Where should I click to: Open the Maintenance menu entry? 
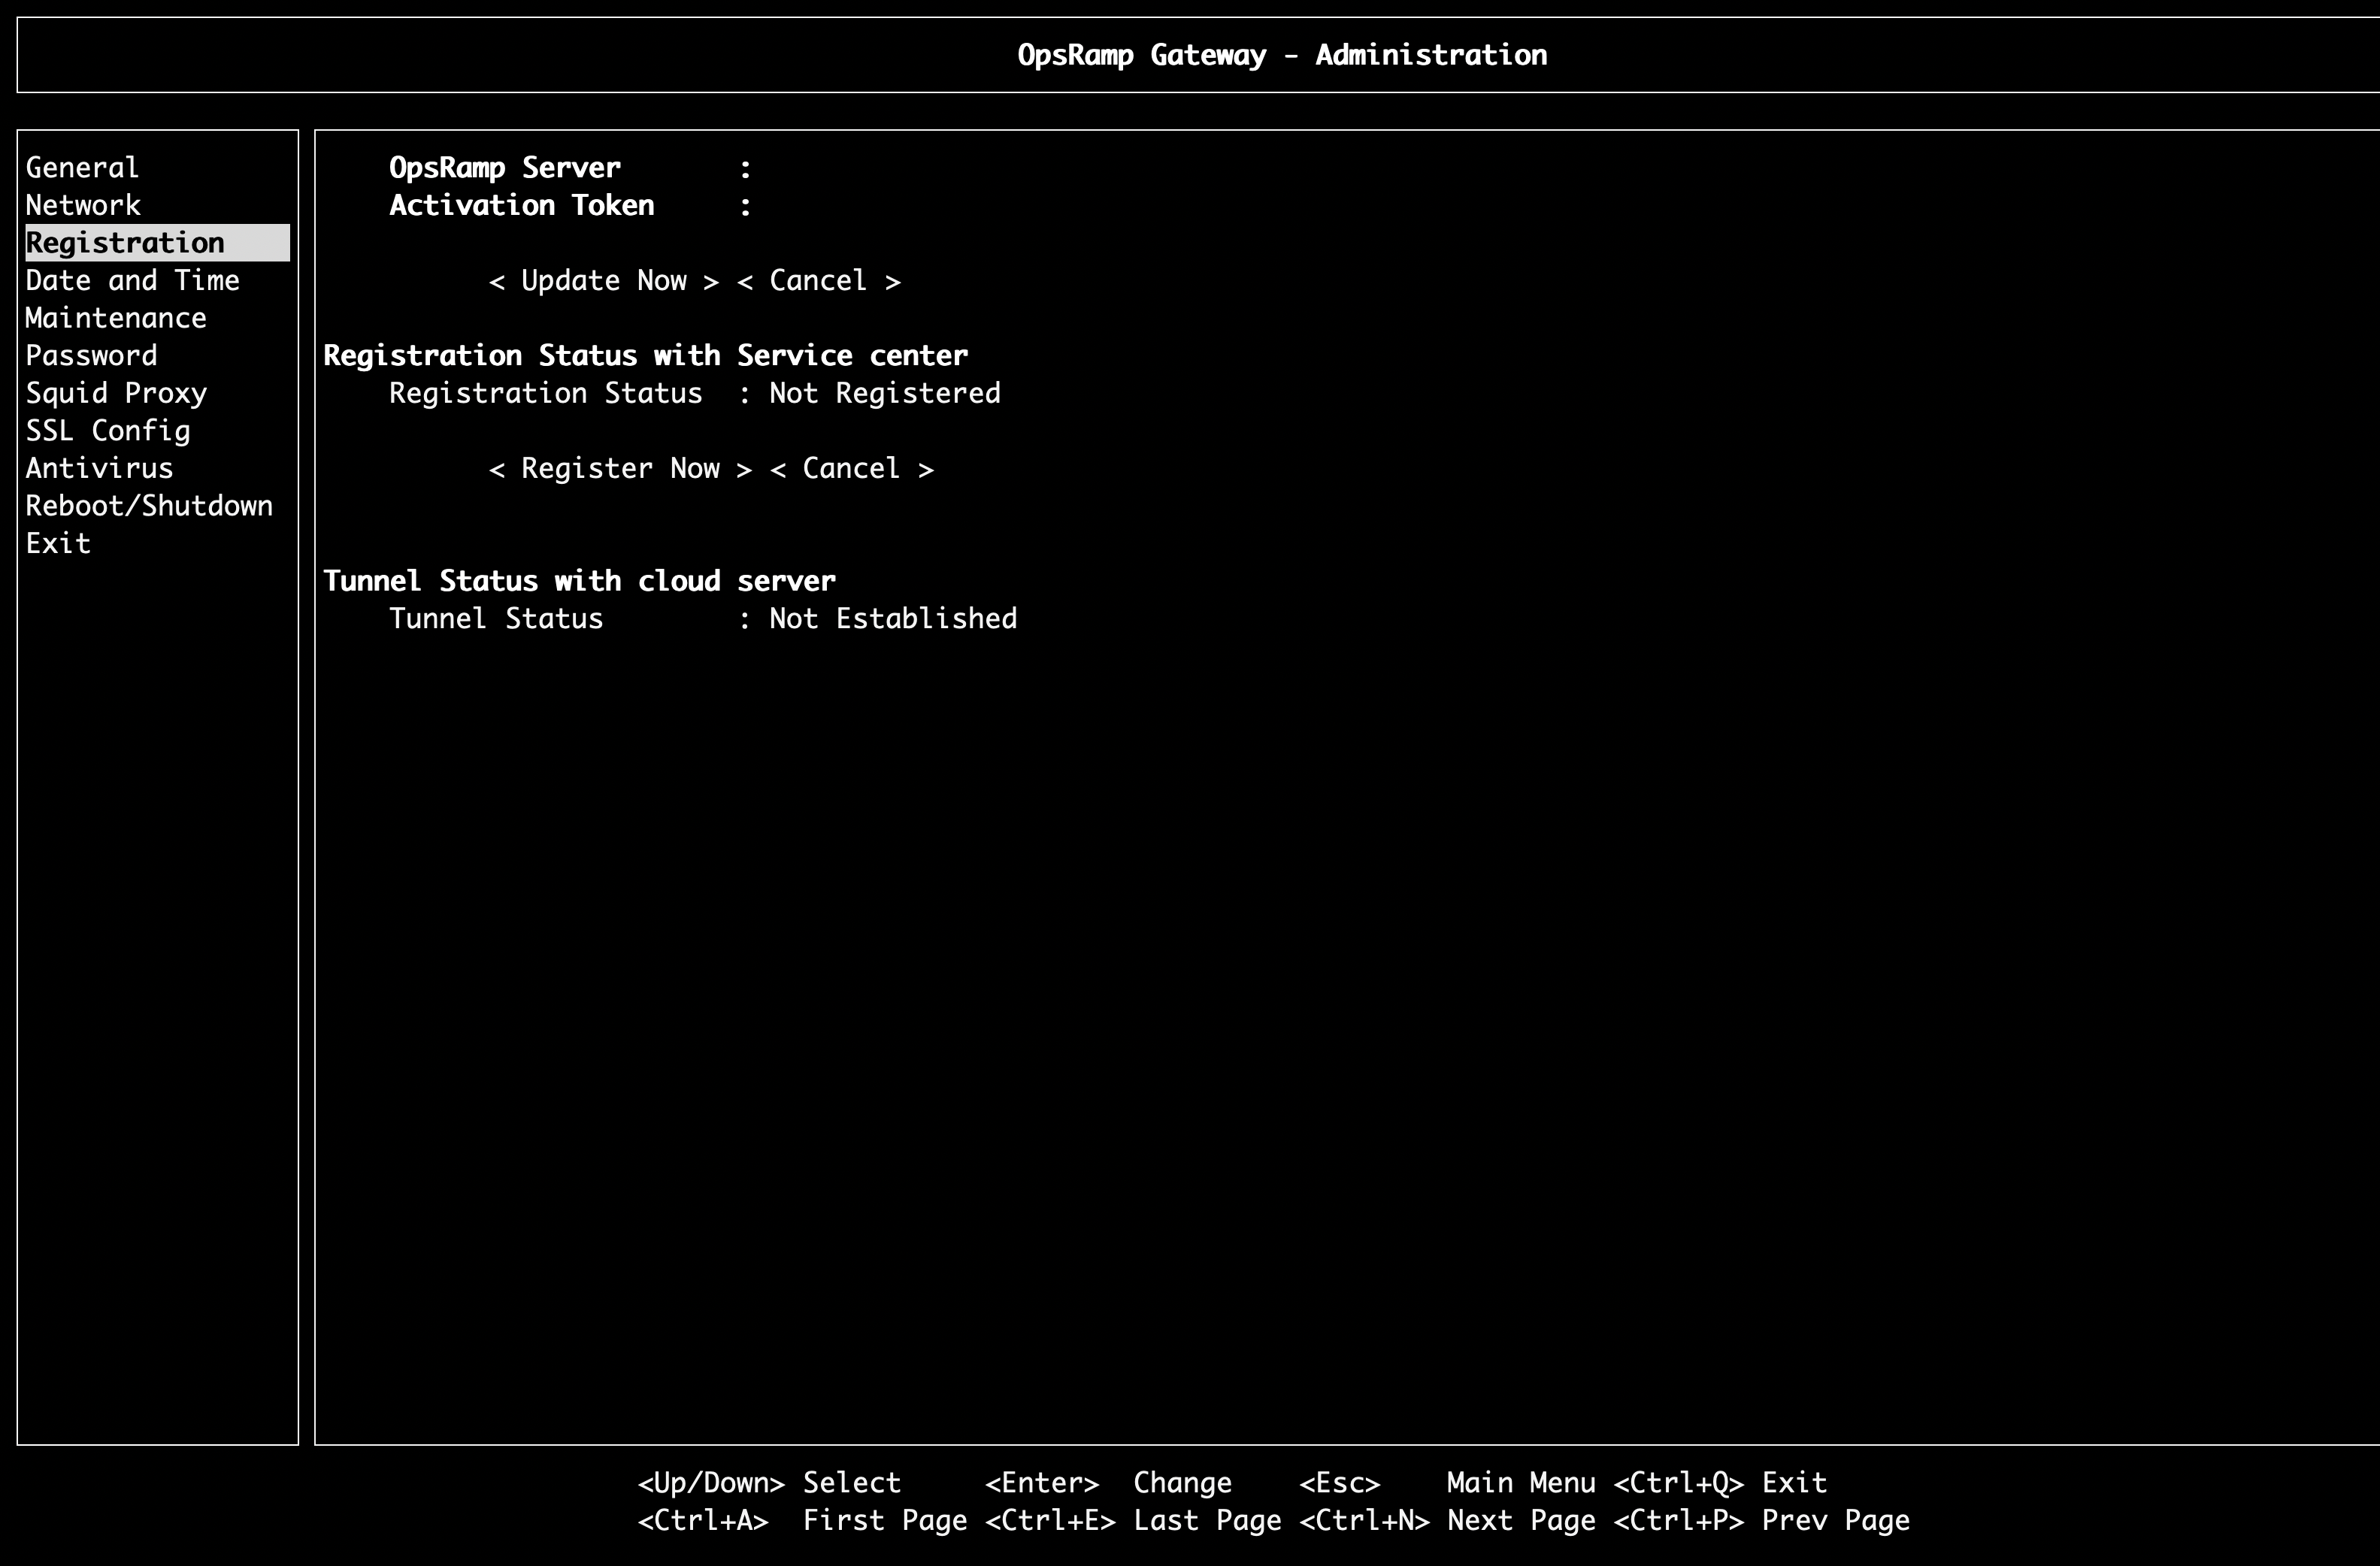tap(116, 318)
